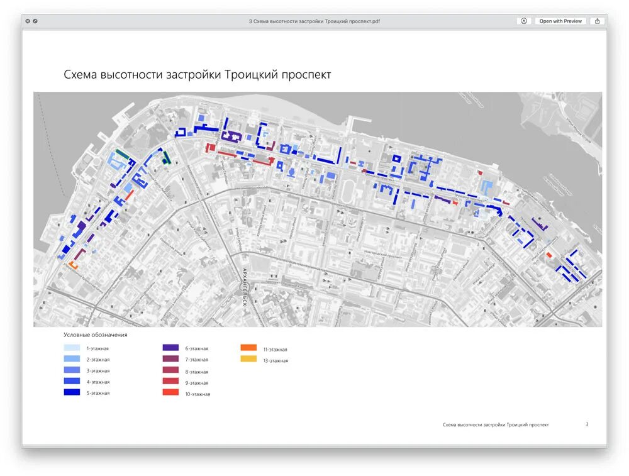Click the '10-этажная' legend label

198,394
